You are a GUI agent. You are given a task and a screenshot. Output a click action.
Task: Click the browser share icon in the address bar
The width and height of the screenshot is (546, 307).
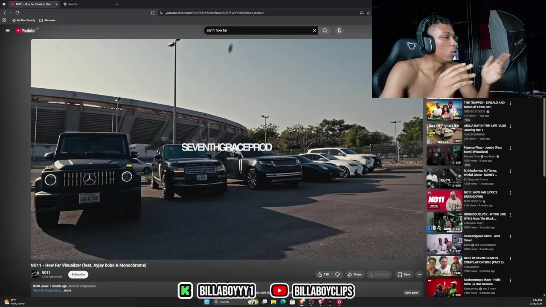click(369, 13)
